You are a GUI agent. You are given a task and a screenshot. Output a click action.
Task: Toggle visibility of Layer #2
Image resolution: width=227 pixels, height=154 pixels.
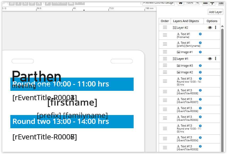click(x=210, y=28)
